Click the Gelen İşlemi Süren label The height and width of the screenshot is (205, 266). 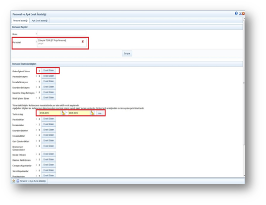(x=21, y=71)
